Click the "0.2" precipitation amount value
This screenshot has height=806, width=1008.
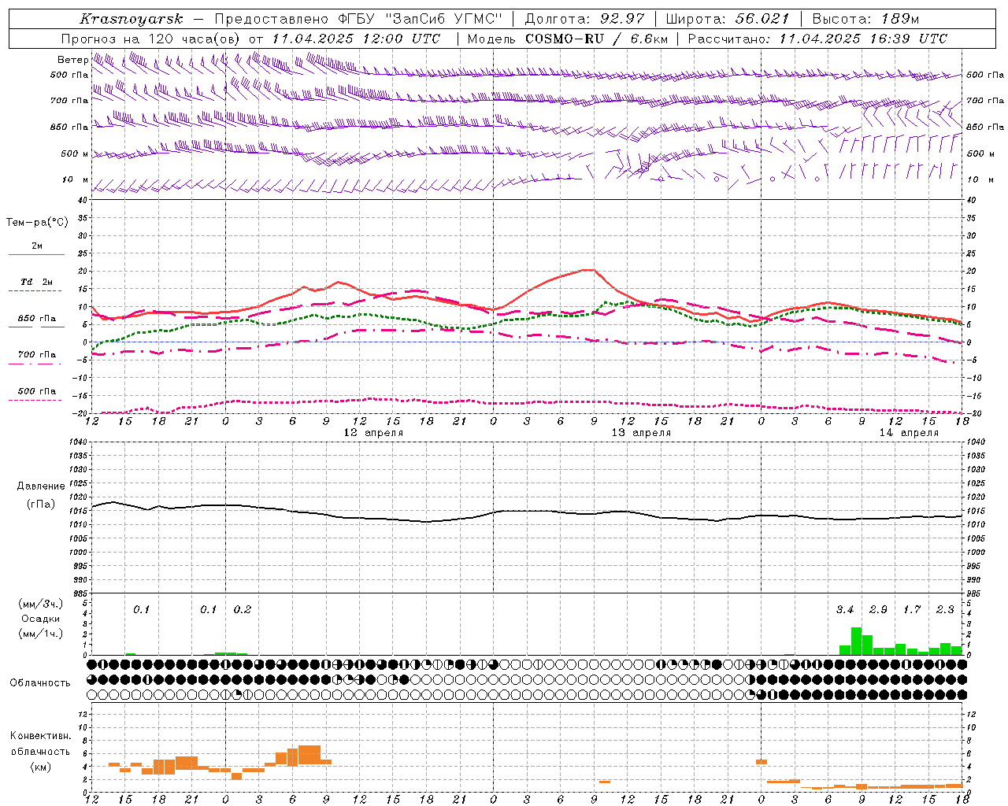(243, 610)
